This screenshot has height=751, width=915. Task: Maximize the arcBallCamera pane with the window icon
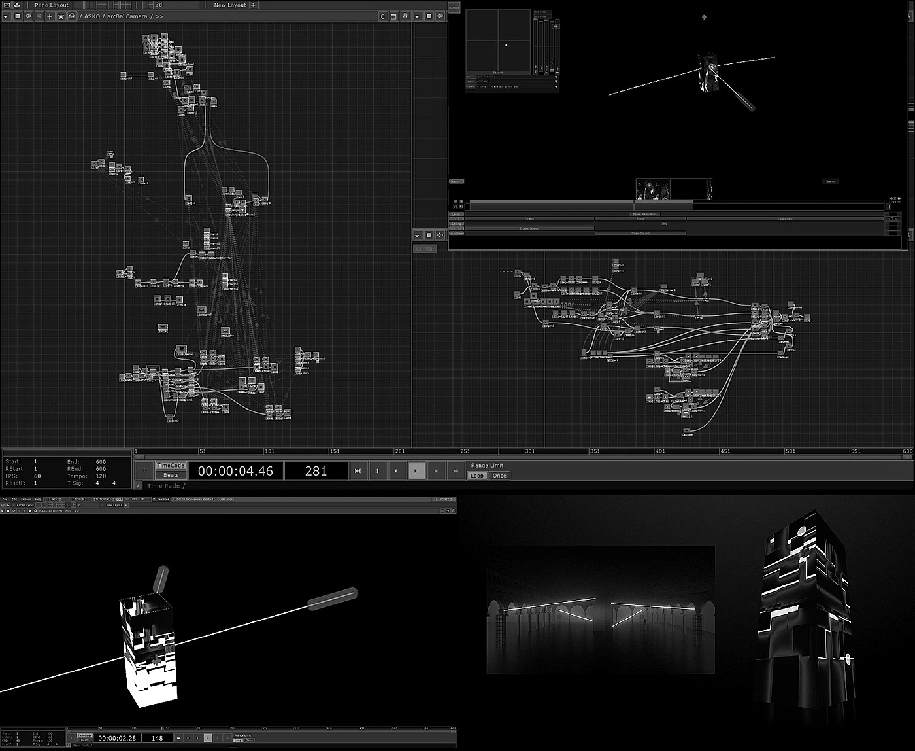tap(394, 16)
